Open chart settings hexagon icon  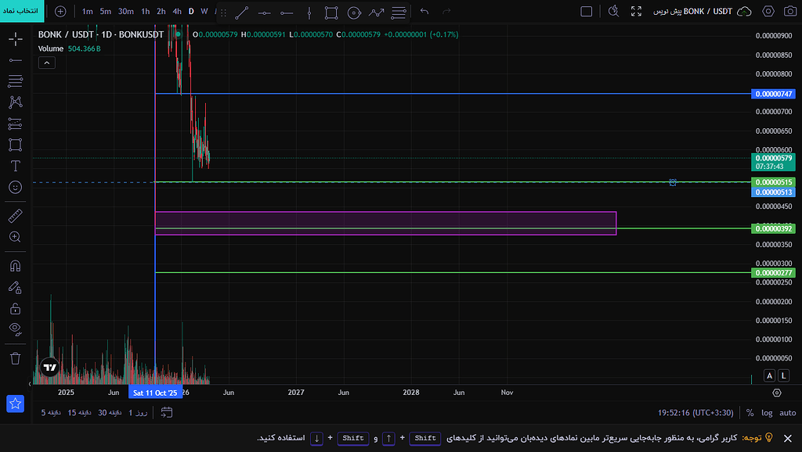768,12
